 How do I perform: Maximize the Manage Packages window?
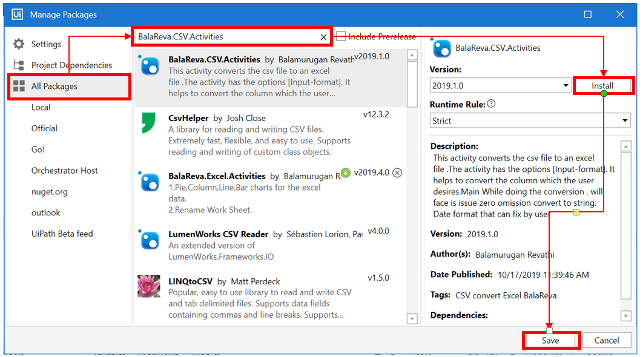pyautogui.click(x=588, y=15)
